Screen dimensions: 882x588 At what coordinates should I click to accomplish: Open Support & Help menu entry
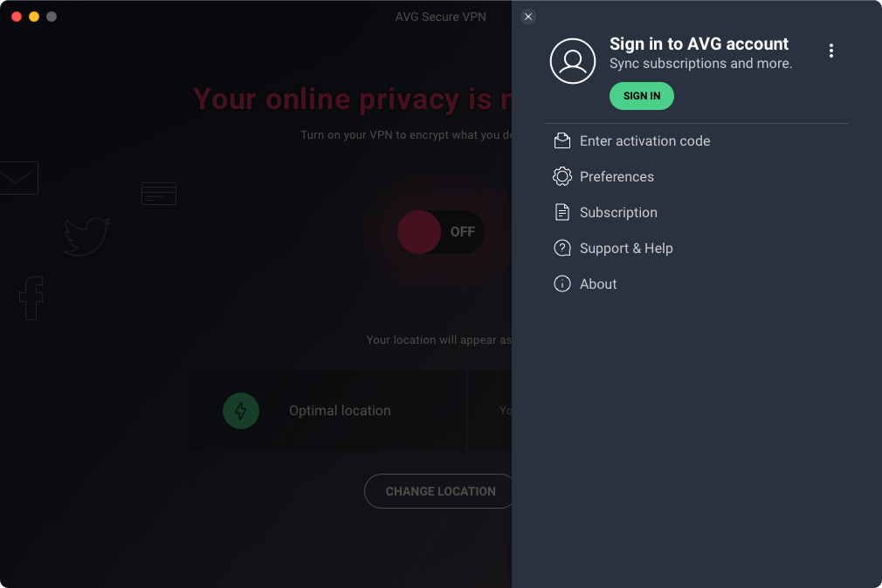pyautogui.click(x=626, y=248)
